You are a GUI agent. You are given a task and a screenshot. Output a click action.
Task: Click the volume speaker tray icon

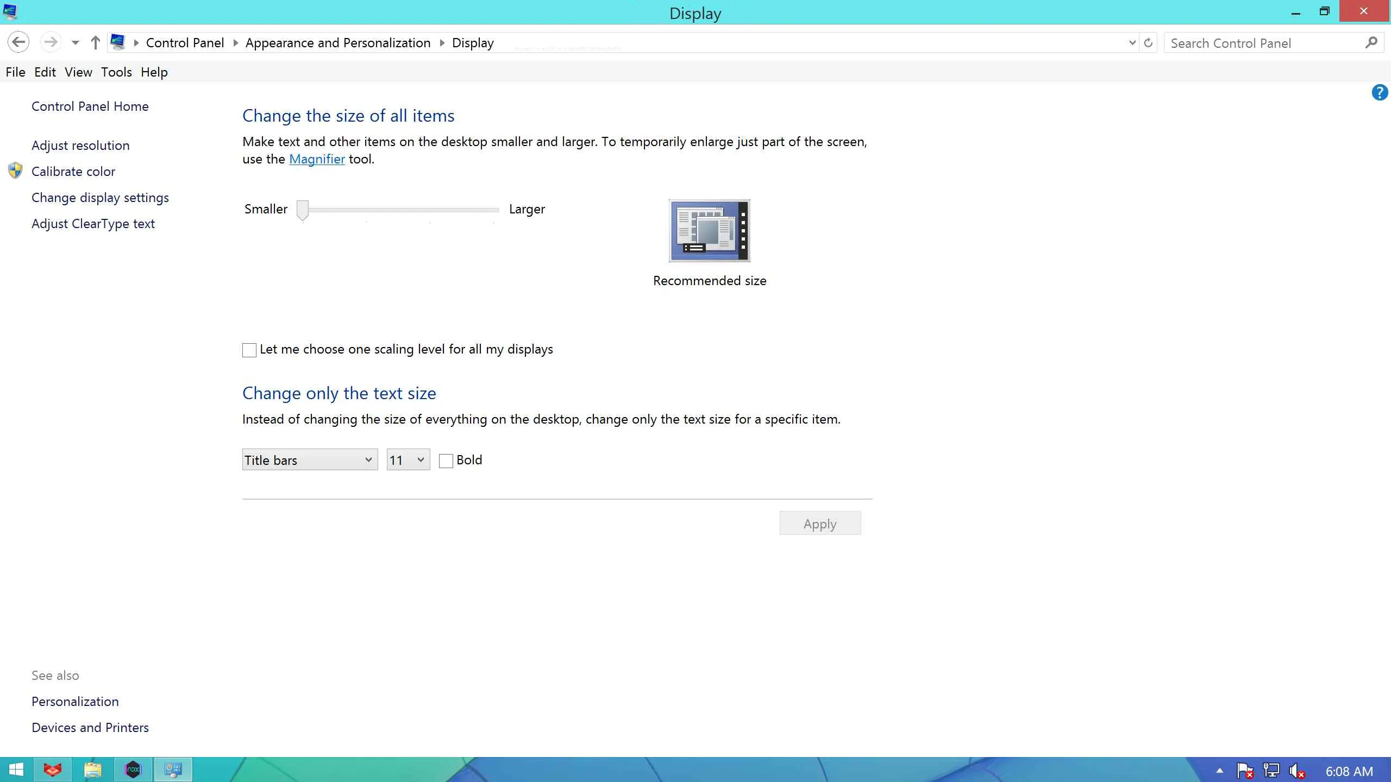(x=1296, y=771)
